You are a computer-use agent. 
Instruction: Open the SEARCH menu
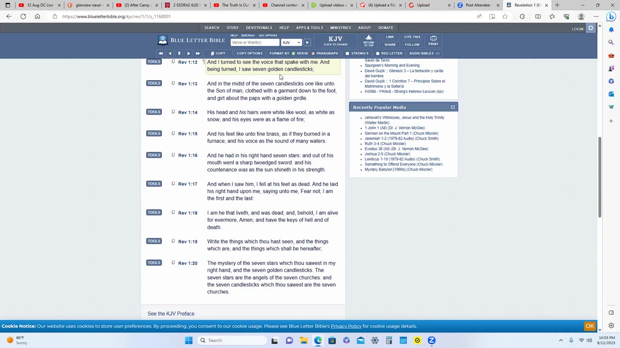click(212, 28)
